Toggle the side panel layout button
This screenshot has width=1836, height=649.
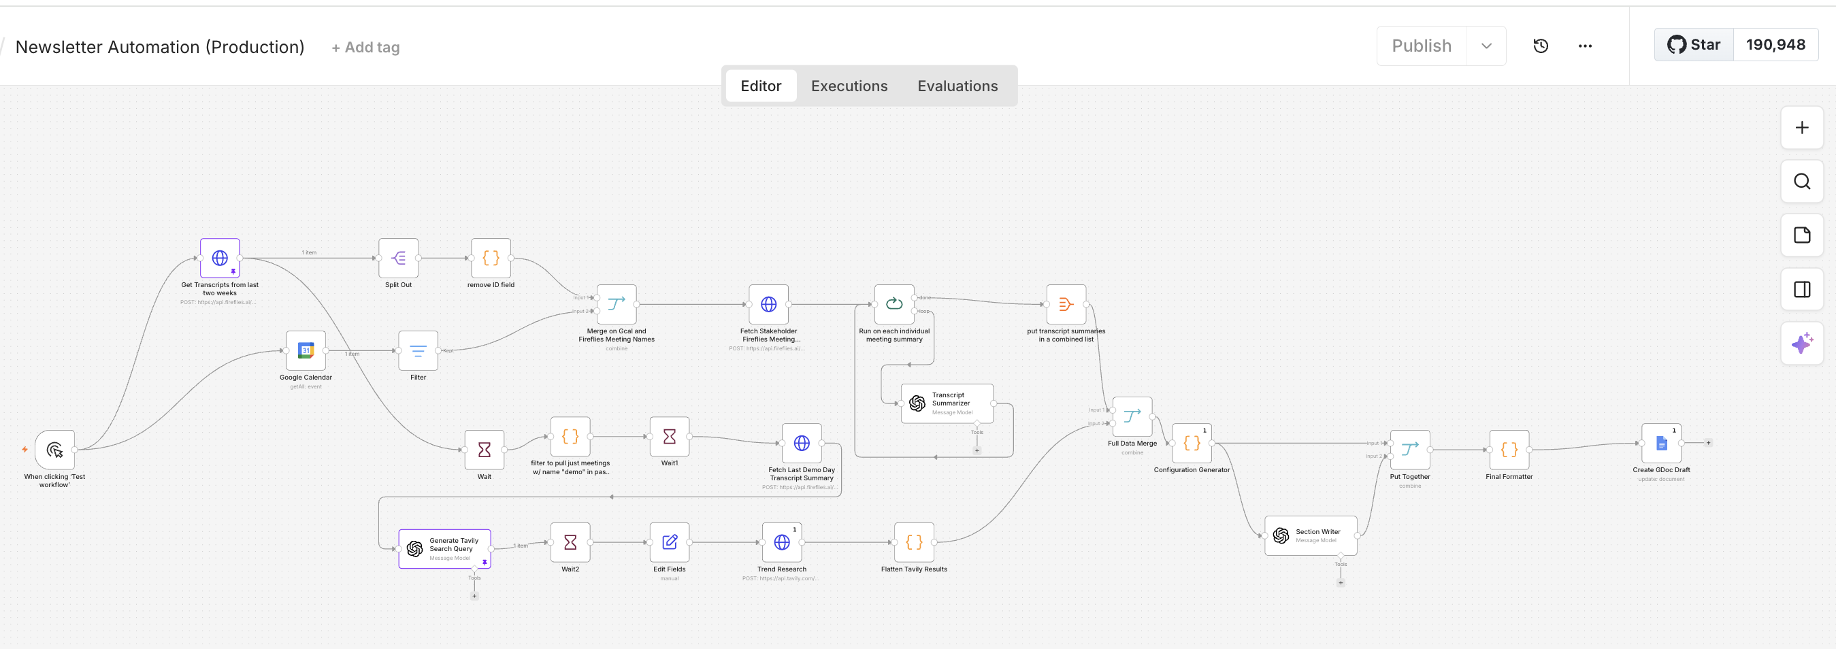(1802, 289)
